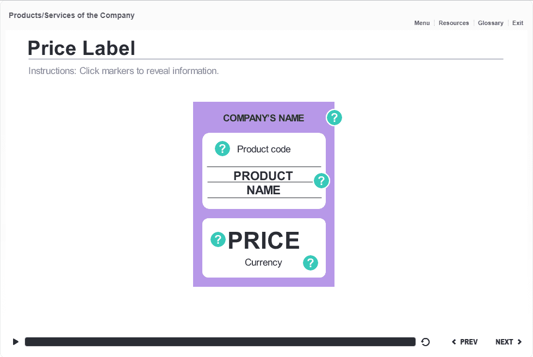Click the PRODUCT NAME text
This screenshot has width=533, height=357.
tap(263, 183)
